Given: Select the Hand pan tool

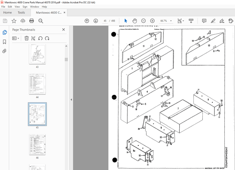Looking at the screenshot, I should click(x=135, y=21).
